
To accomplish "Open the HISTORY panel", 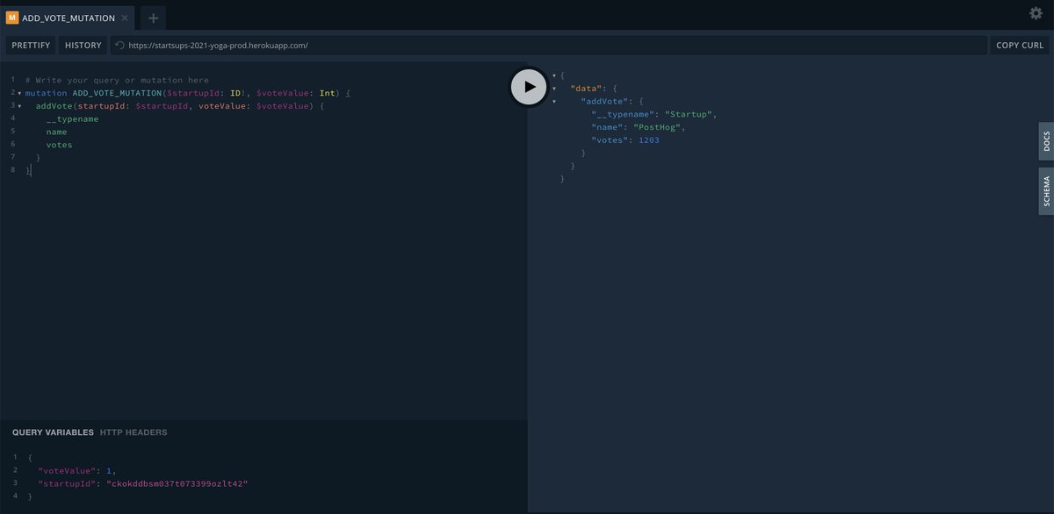I will pyautogui.click(x=83, y=45).
